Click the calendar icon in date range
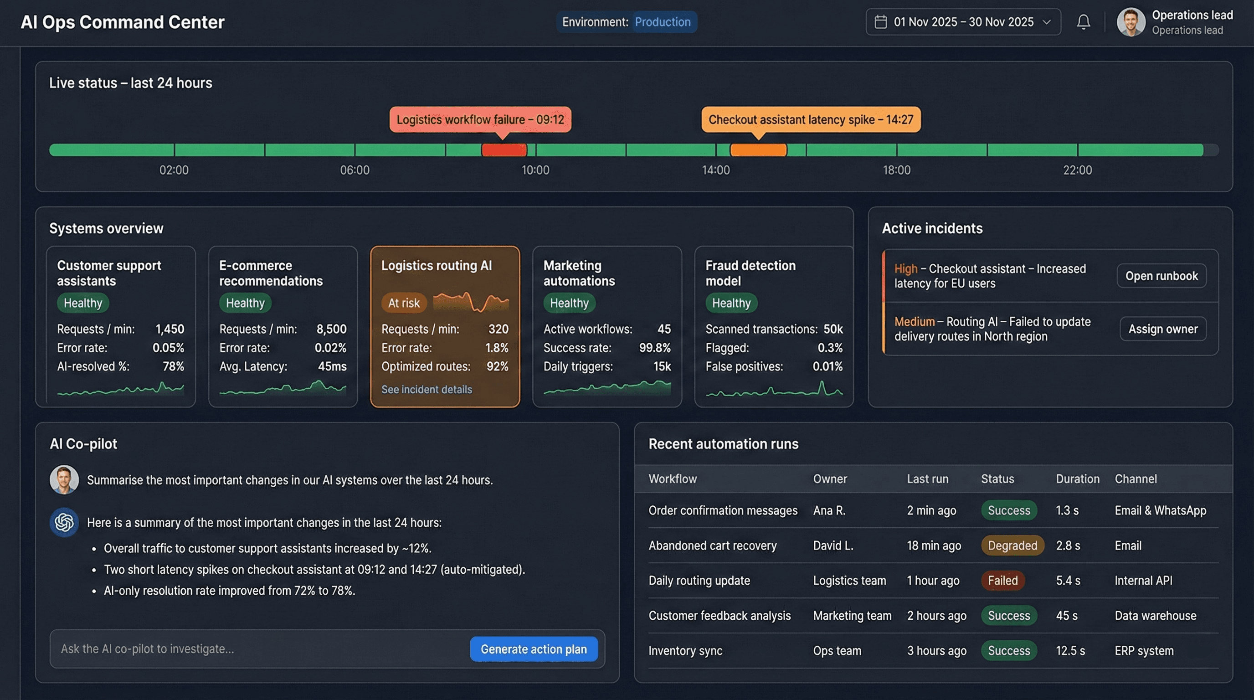 (x=880, y=22)
